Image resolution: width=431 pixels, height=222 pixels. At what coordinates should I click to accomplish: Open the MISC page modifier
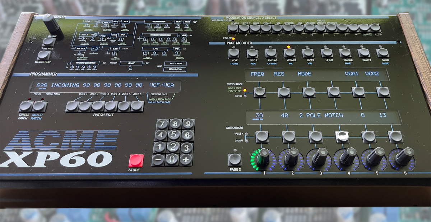[x=383, y=53]
